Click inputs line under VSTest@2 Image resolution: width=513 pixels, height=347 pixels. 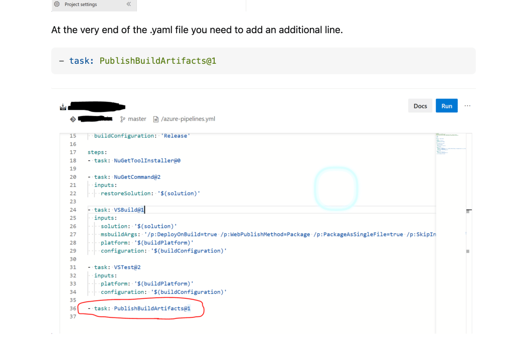coord(105,276)
